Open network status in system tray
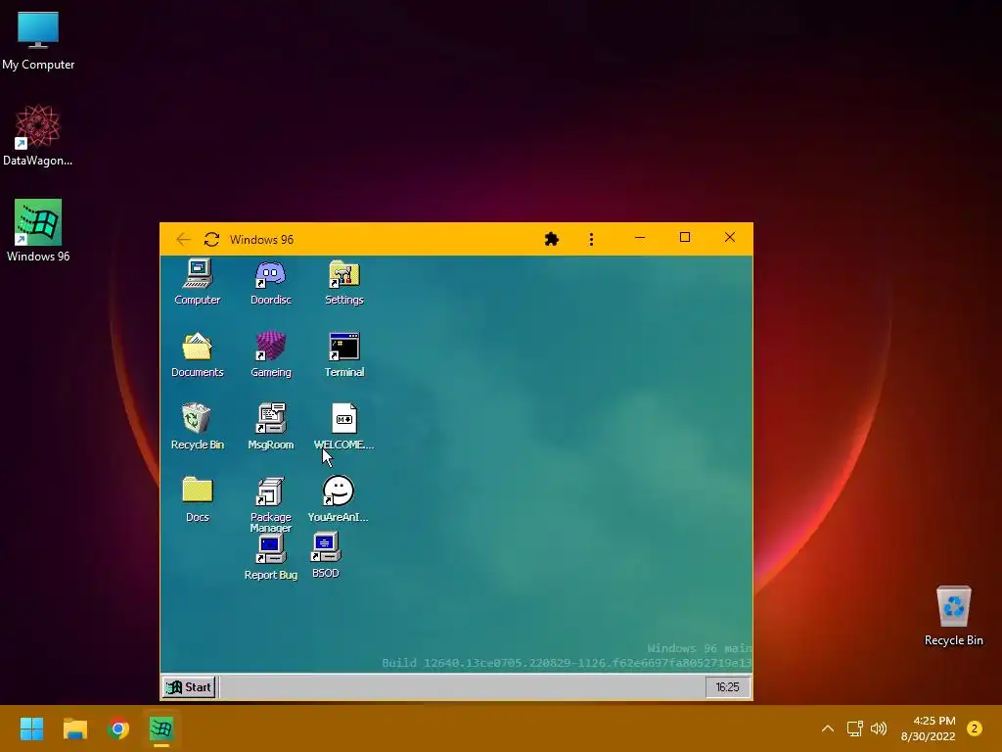The width and height of the screenshot is (1002, 752). [x=854, y=728]
